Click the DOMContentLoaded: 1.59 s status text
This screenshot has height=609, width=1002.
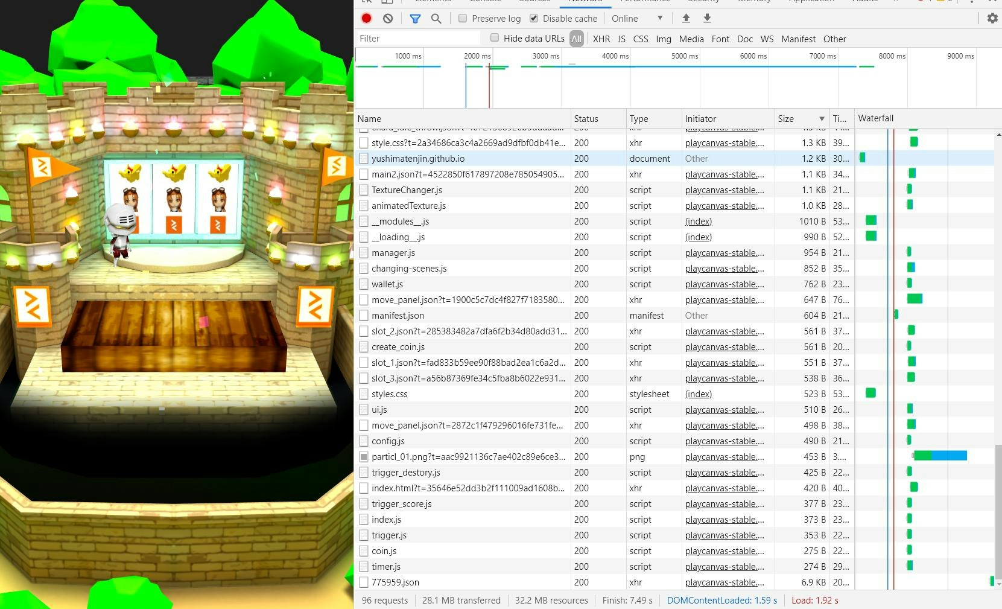[721, 601]
